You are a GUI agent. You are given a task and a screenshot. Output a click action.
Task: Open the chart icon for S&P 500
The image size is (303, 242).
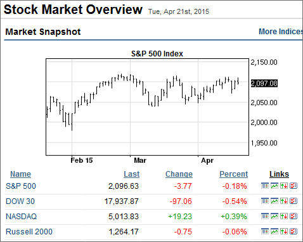(x=274, y=186)
